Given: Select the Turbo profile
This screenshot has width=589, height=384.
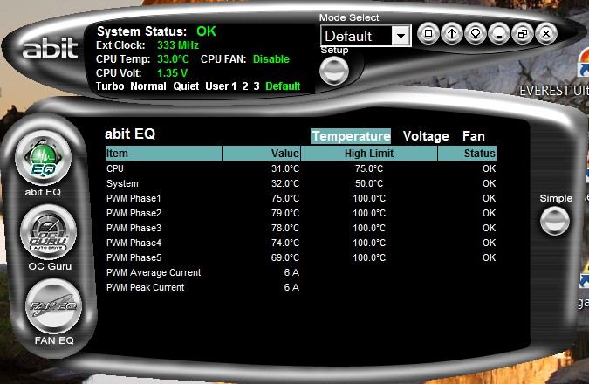Looking at the screenshot, I should [110, 86].
